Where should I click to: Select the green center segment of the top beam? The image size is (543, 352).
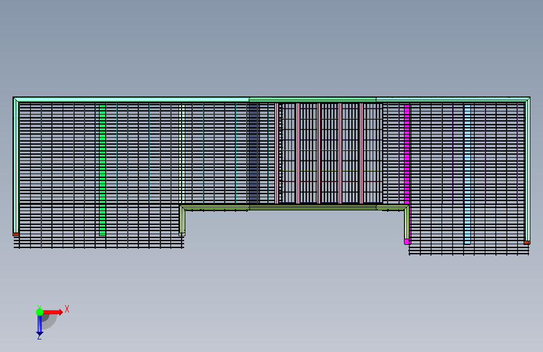(x=313, y=100)
